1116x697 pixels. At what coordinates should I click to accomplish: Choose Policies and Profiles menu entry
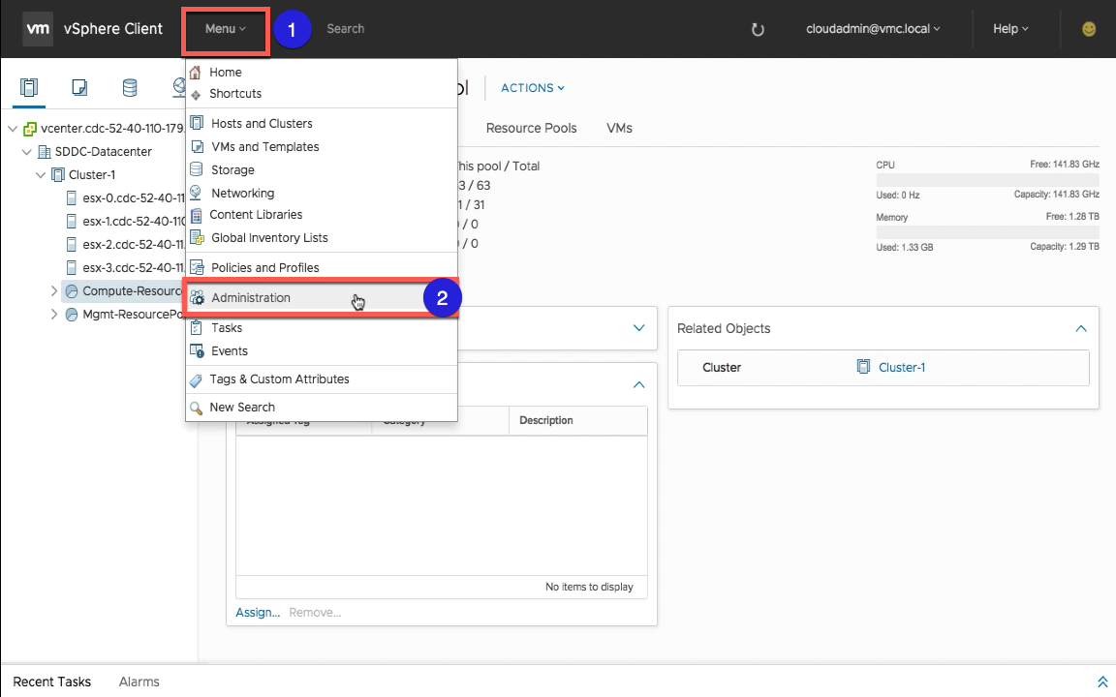264,268
